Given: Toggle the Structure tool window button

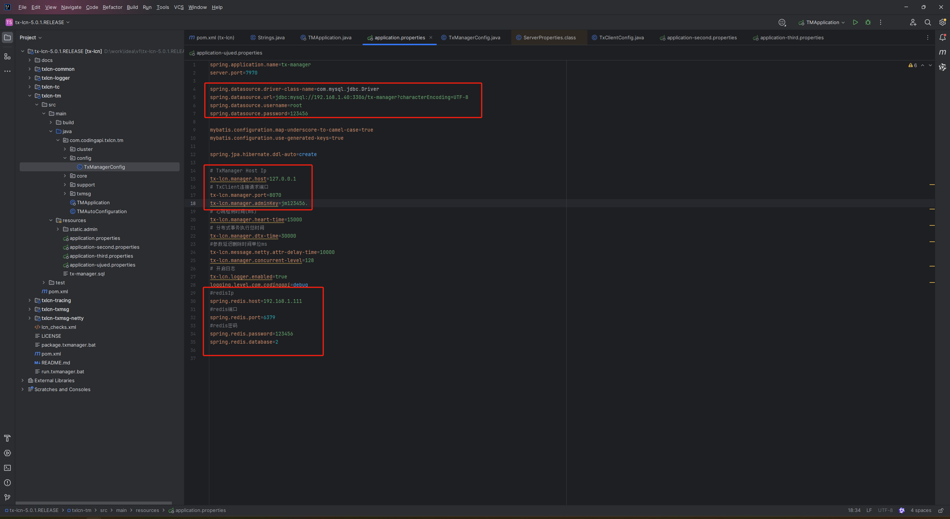Looking at the screenshot, I should point(7,56).
